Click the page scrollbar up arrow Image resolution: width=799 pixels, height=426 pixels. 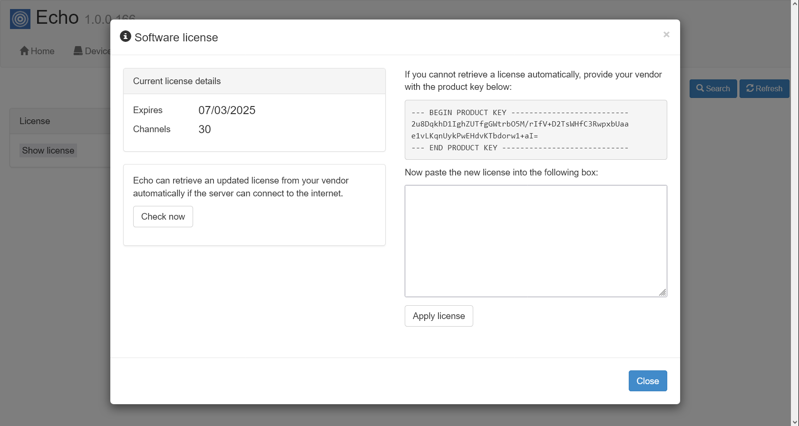click(795, 4)
